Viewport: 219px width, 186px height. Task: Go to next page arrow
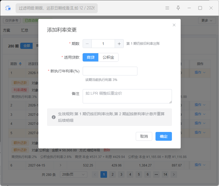click(174, 174)
